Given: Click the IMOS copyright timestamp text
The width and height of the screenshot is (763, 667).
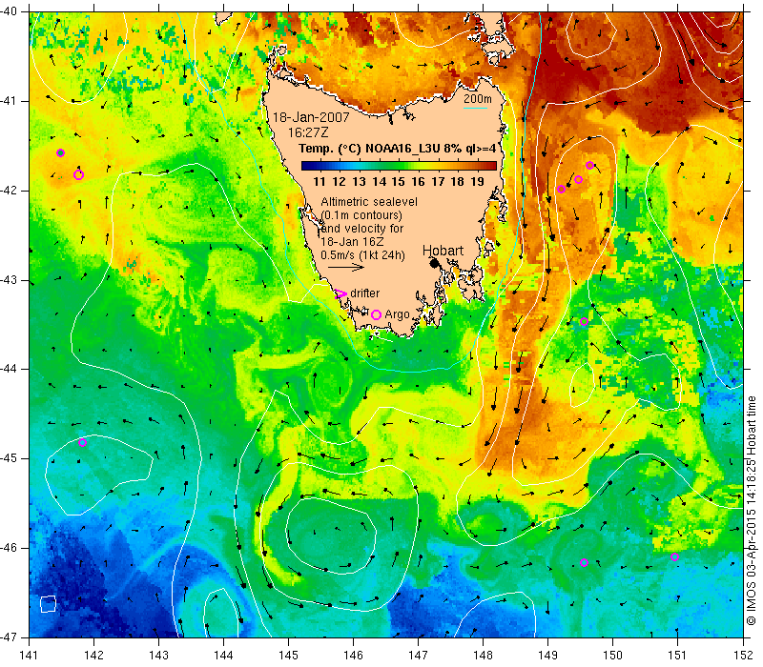Looking at the screenshot, I should [752, 512].
